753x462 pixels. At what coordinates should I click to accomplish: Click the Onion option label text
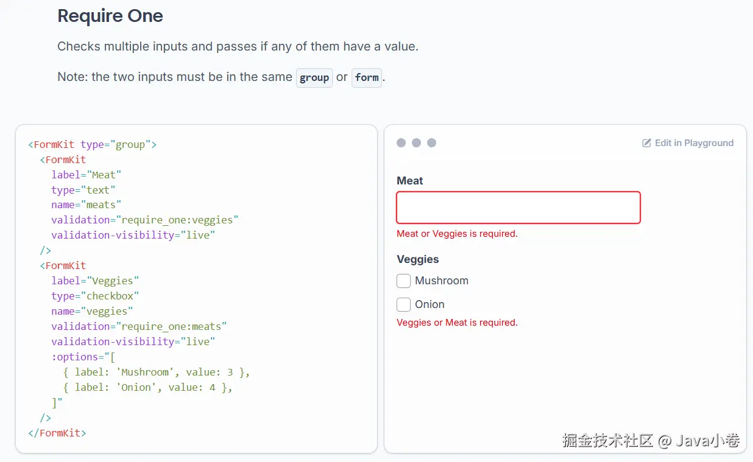point(430,304)
